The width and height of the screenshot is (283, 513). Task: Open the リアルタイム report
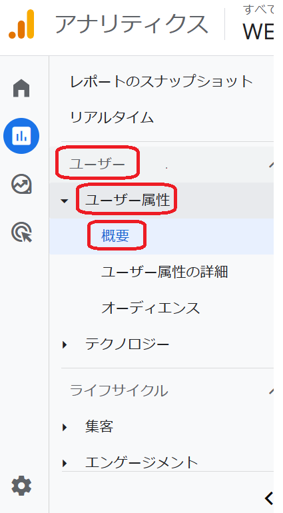[x=112, y=117]
